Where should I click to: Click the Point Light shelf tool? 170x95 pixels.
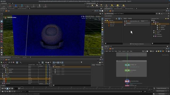[92, 6]
